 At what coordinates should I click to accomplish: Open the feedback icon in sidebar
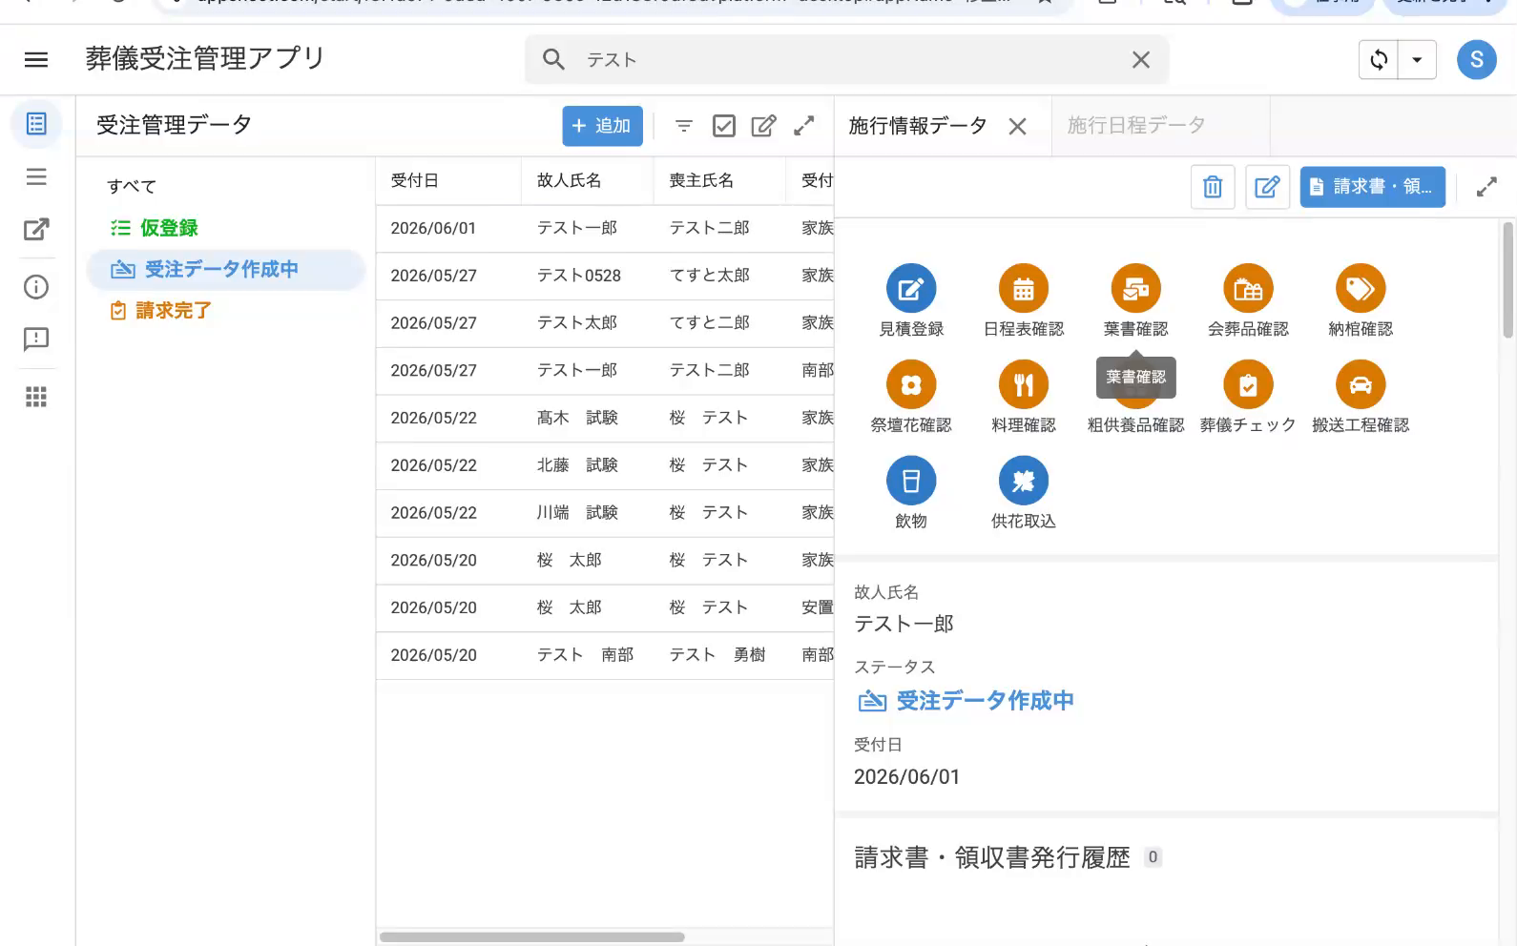pyautogui.click(x=36, y=339)
